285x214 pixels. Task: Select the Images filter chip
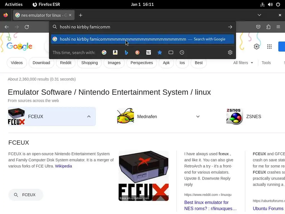114,63
